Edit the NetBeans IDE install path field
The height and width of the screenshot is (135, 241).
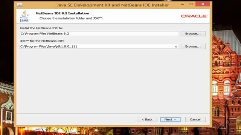99,34
